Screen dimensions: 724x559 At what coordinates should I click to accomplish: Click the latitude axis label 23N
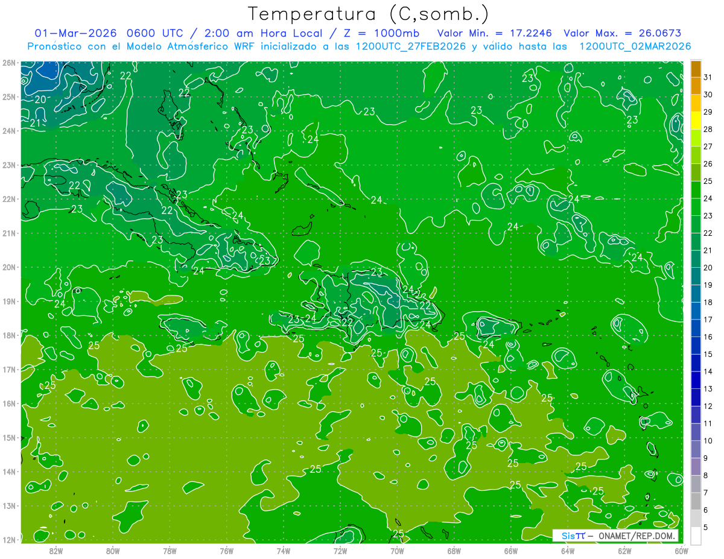click(x=9, y=165)
